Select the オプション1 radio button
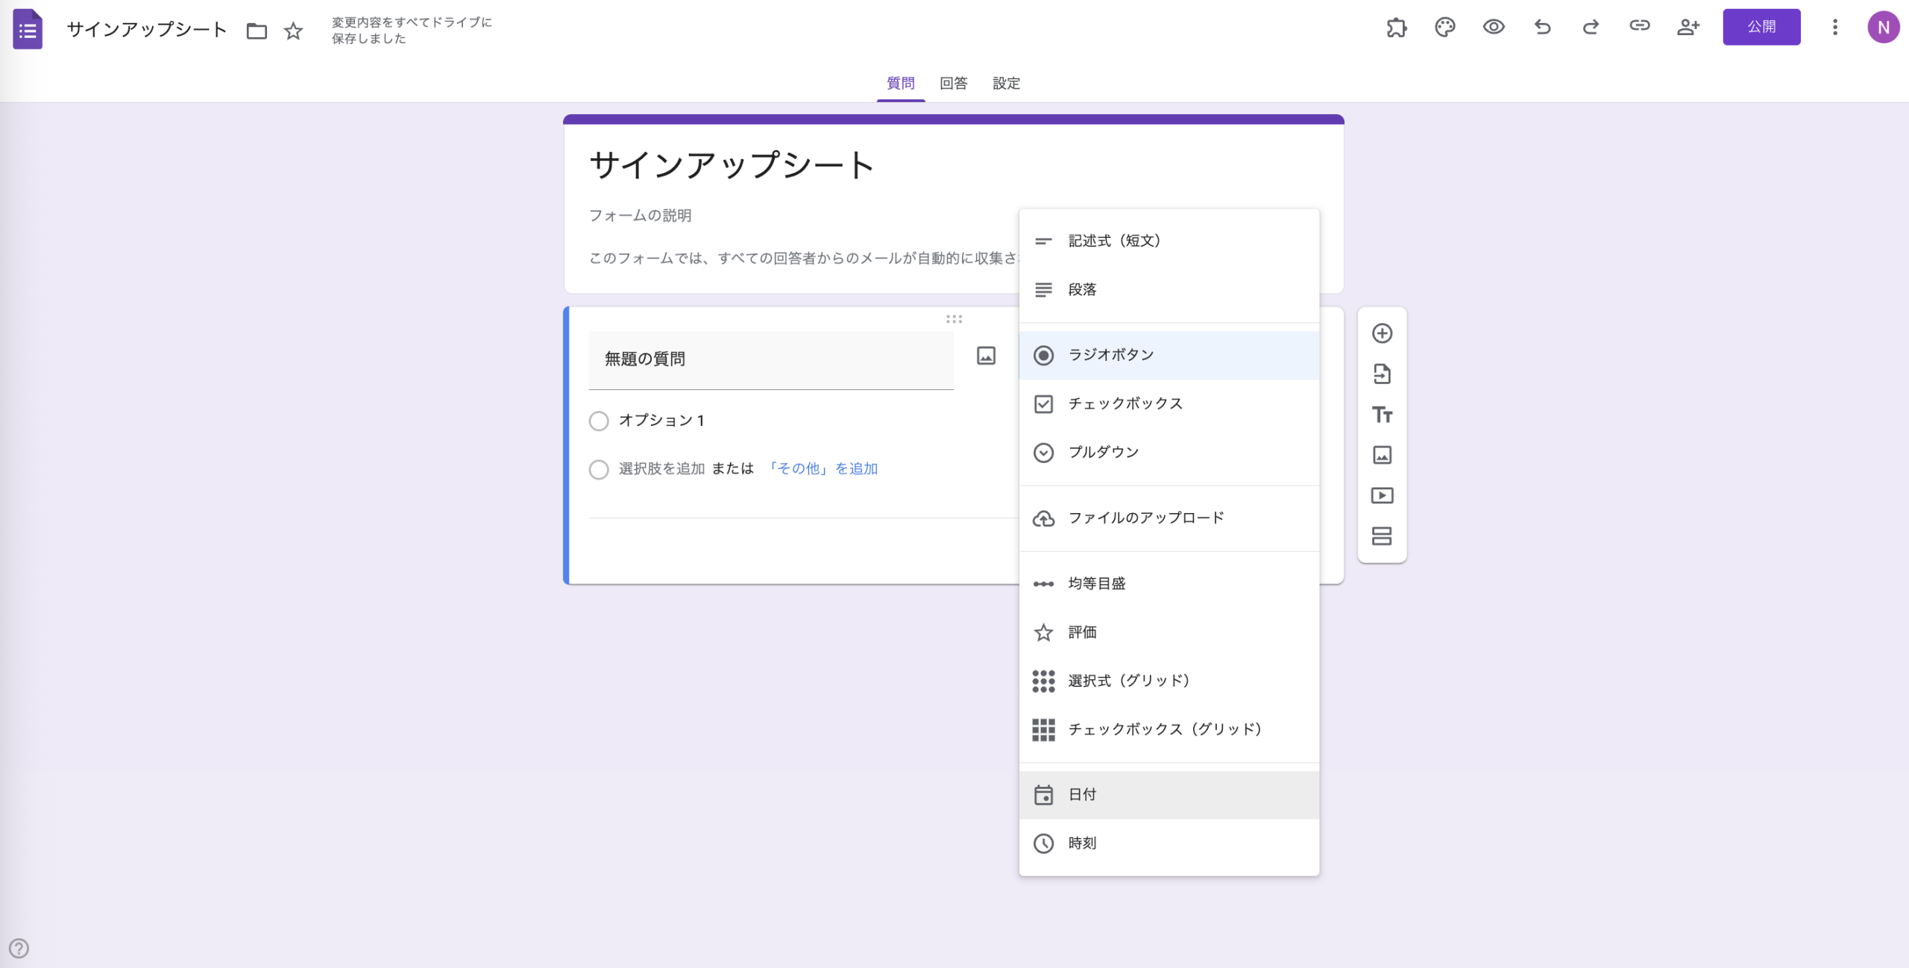 (x=599, y=421)
